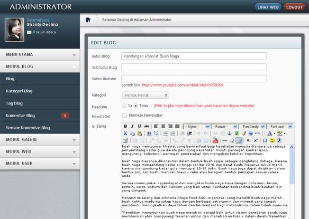309x219 pixels.
Task: Expand the MODUL GALERI section
Action: coord(40,139)
